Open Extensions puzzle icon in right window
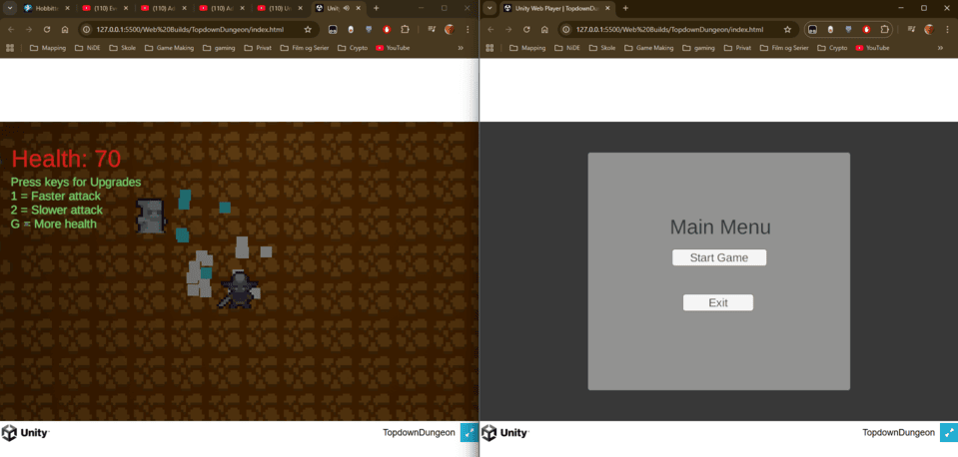This screenshot has height=457, width=958. (889, 29)
